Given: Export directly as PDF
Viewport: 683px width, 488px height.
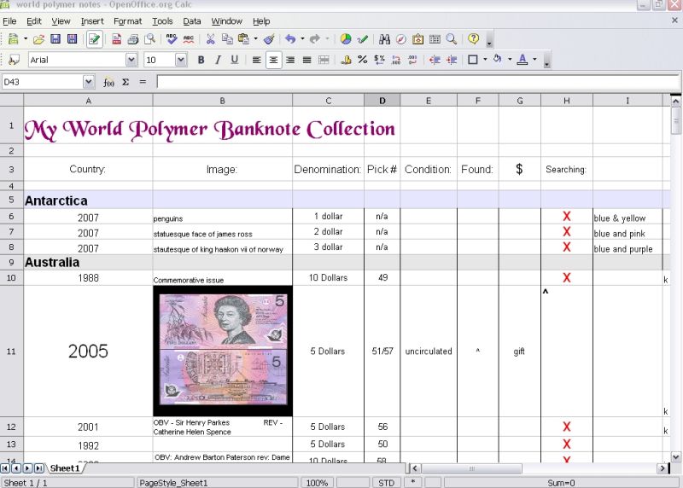Looking at the screenshot, I should click(116, 39).
